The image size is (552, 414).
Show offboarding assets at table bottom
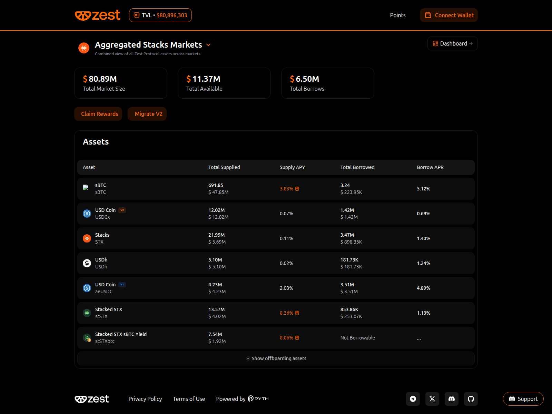(276, 358)
